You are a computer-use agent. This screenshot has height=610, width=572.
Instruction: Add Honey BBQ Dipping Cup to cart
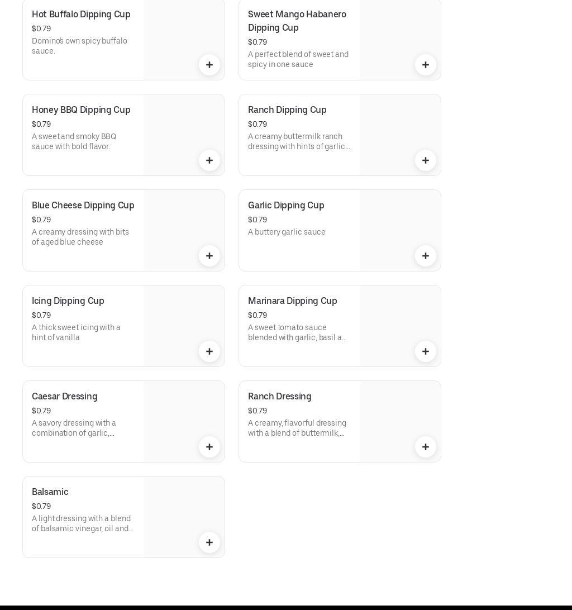(209, 160)
